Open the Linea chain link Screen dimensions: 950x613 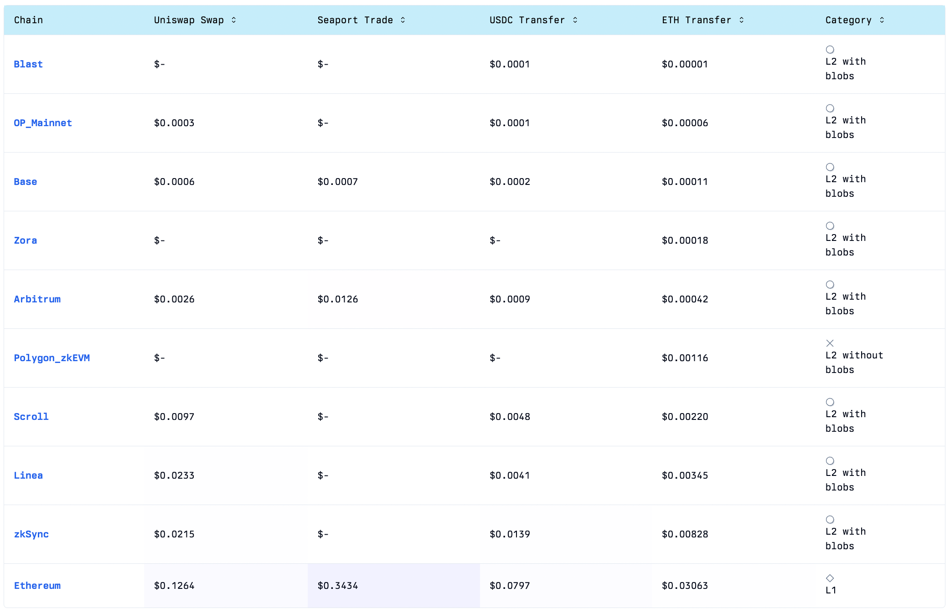tap(28, 475)
